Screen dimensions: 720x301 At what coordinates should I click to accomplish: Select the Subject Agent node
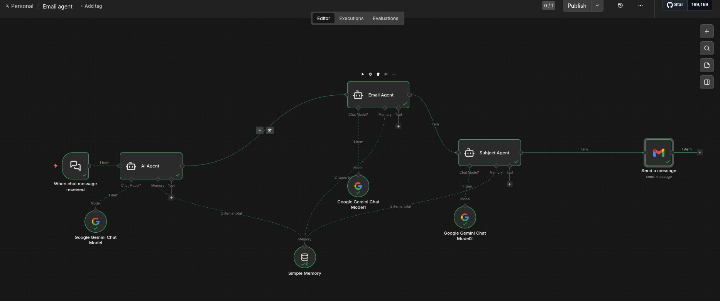(x=490, y=153)
